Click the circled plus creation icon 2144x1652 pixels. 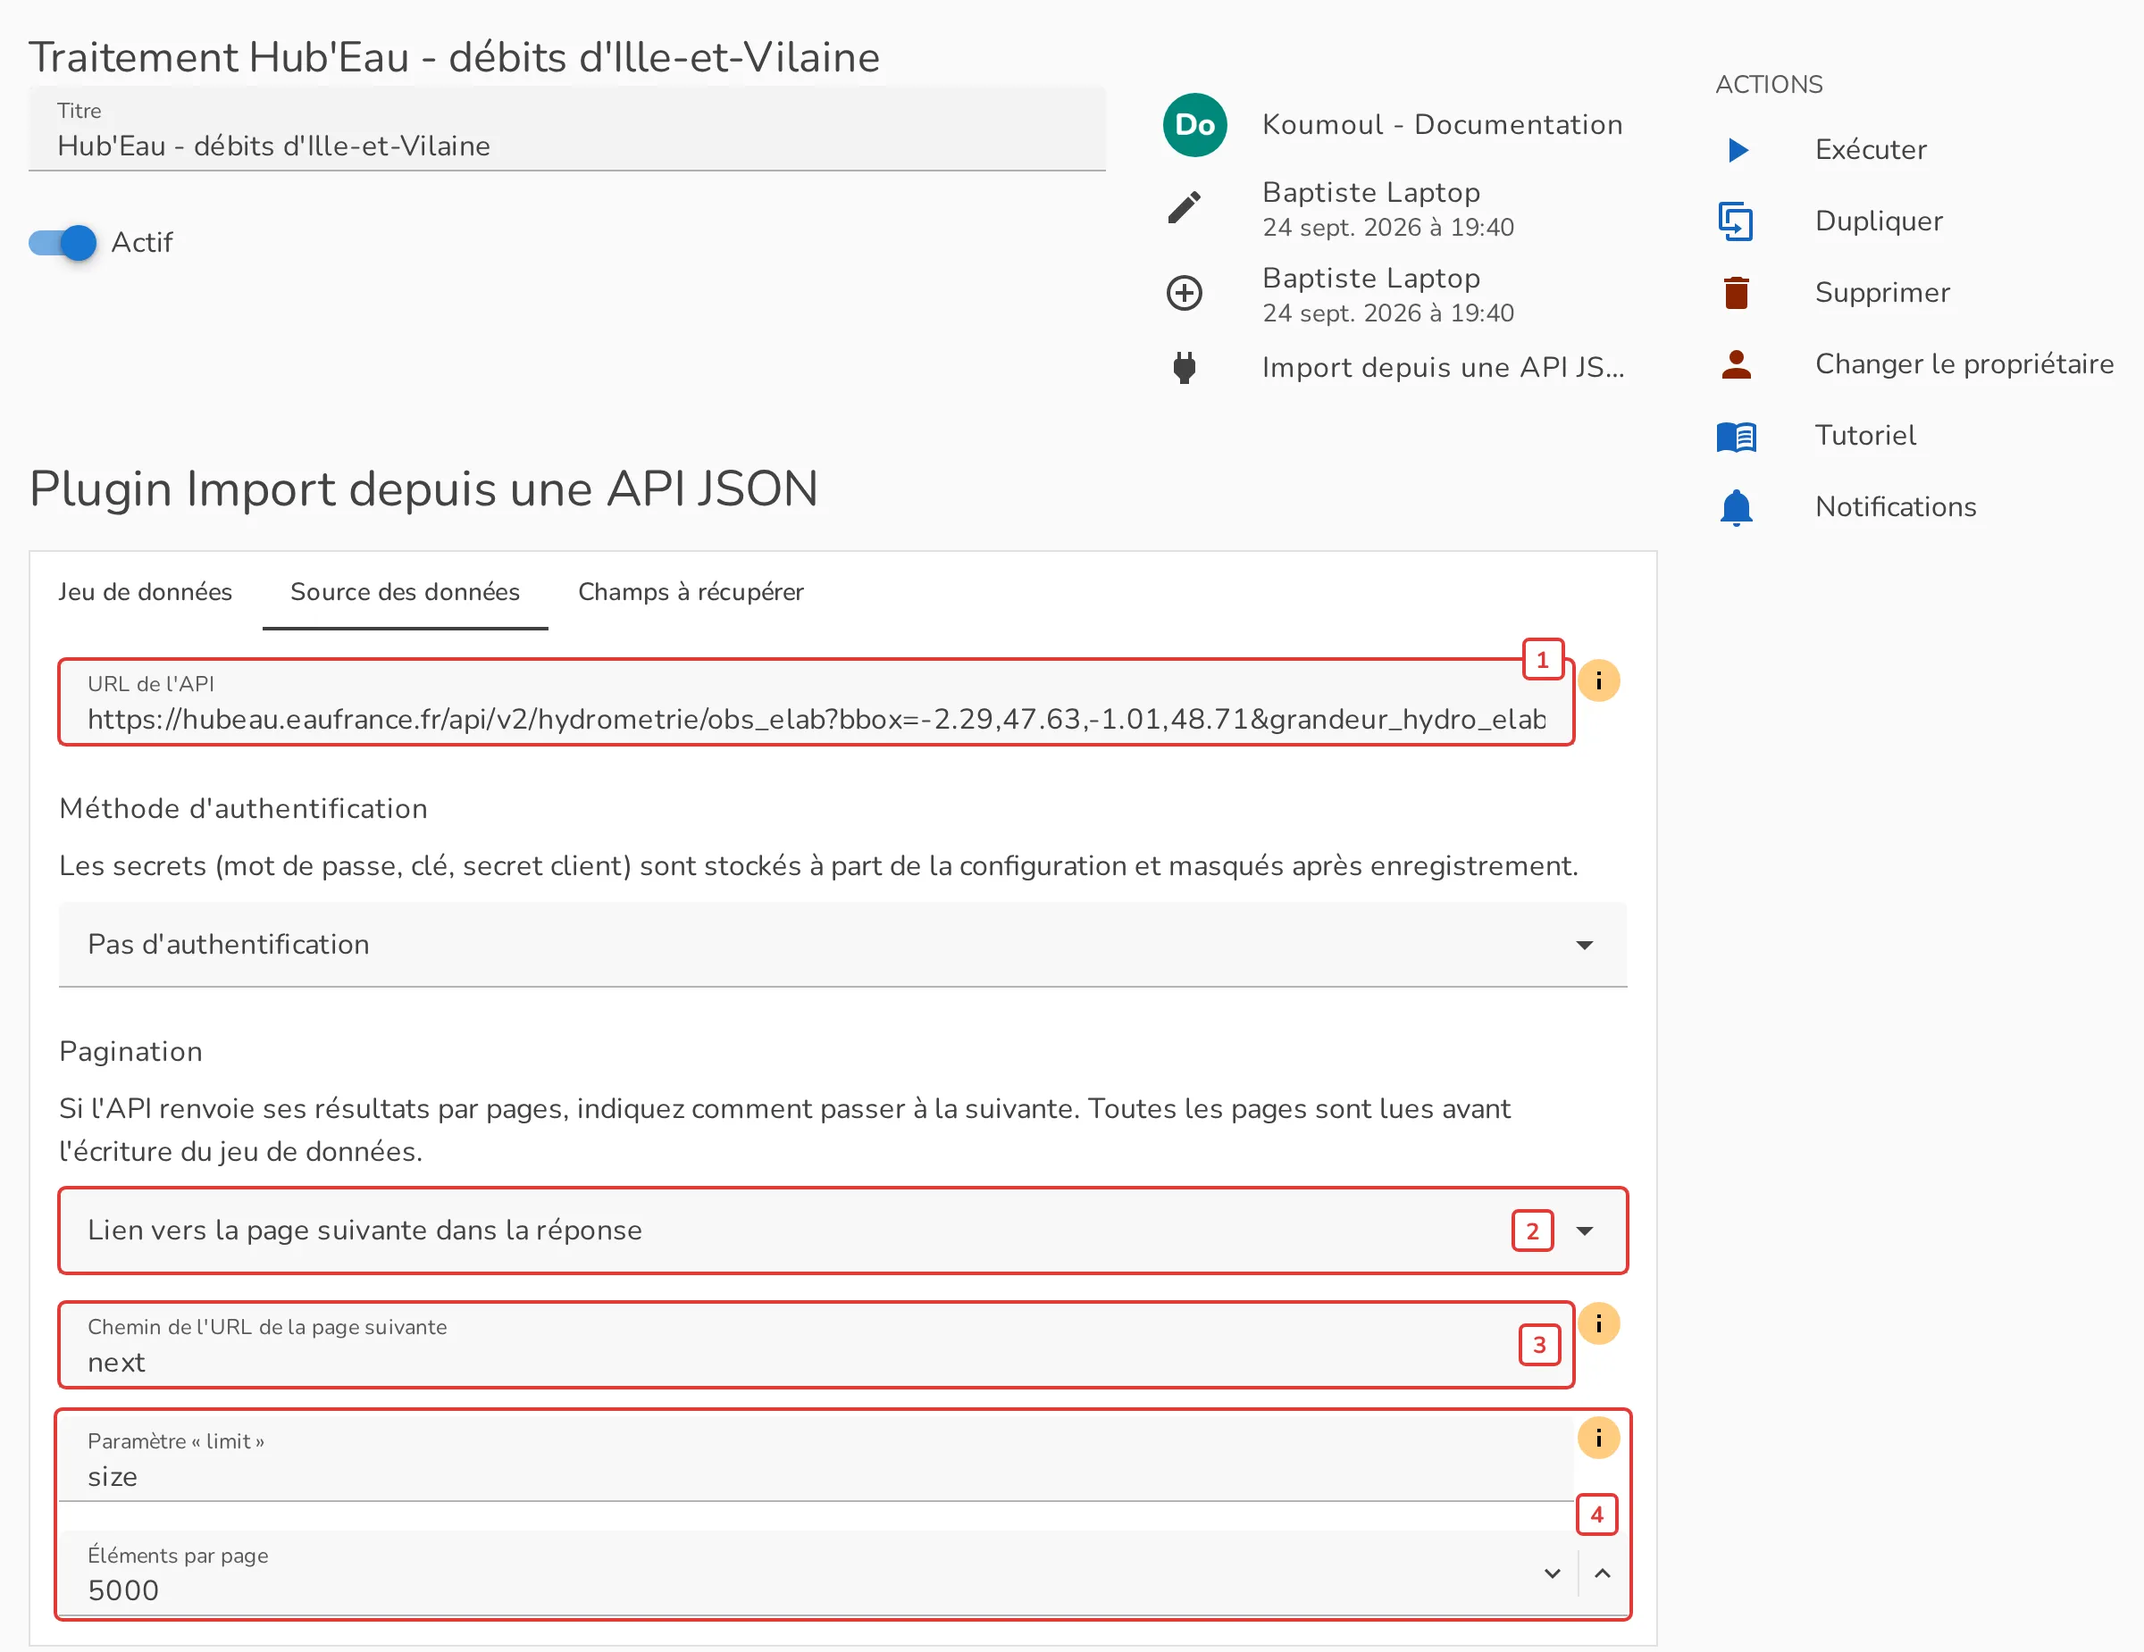[1184, 292]
